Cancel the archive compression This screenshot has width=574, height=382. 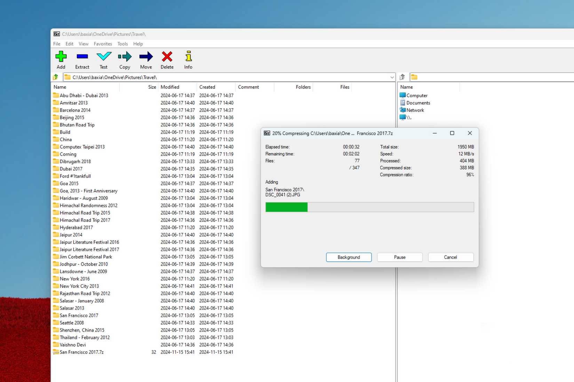[x=451, y=257]
